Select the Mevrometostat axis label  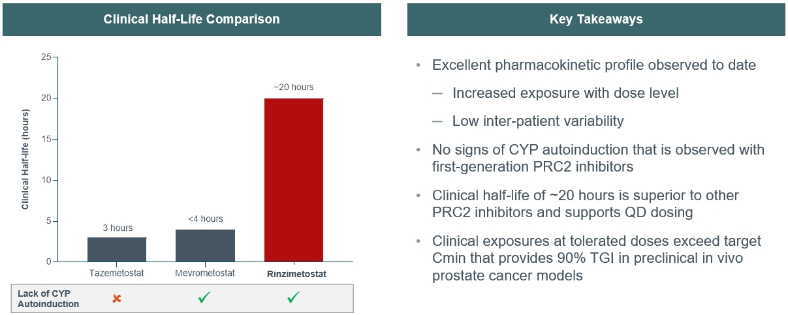tap(205, 274)
